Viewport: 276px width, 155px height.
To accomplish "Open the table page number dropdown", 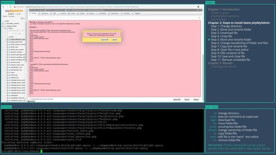I will tap(15, 34).
